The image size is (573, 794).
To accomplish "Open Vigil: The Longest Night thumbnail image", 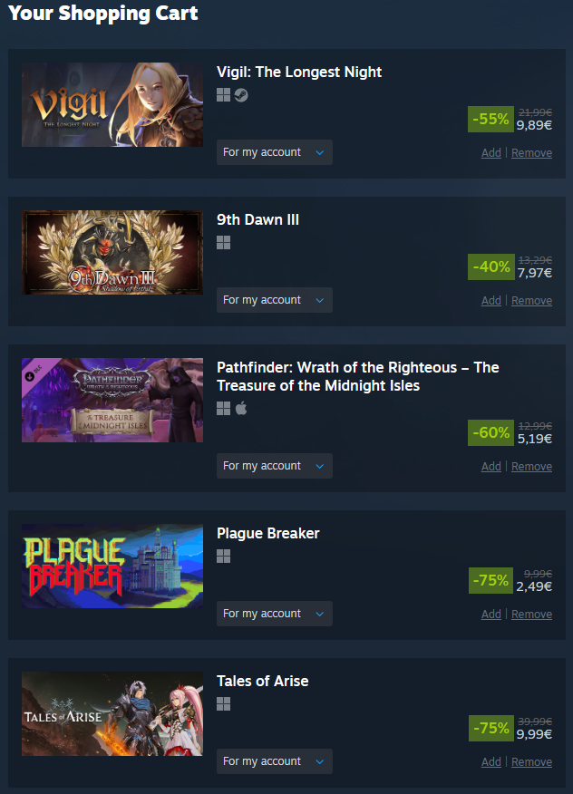I will (x=112, y=105).
